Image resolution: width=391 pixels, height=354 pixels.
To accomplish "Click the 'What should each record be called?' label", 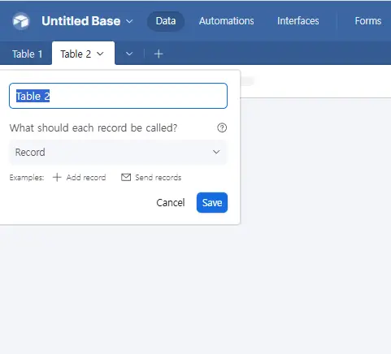I will (93, 127).
